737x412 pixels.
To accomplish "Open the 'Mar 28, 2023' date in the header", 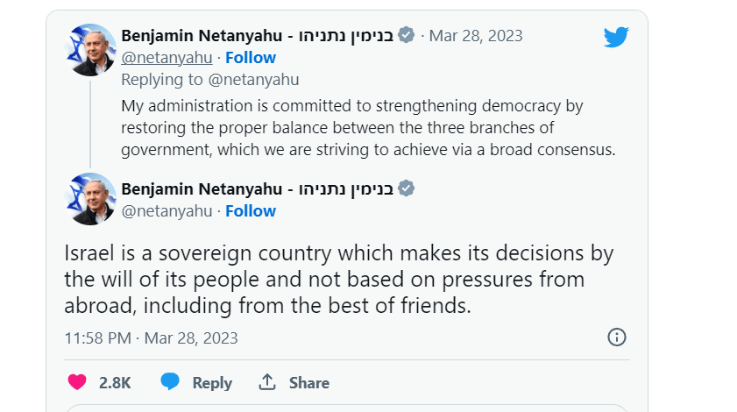I will [x=476, y=36].
